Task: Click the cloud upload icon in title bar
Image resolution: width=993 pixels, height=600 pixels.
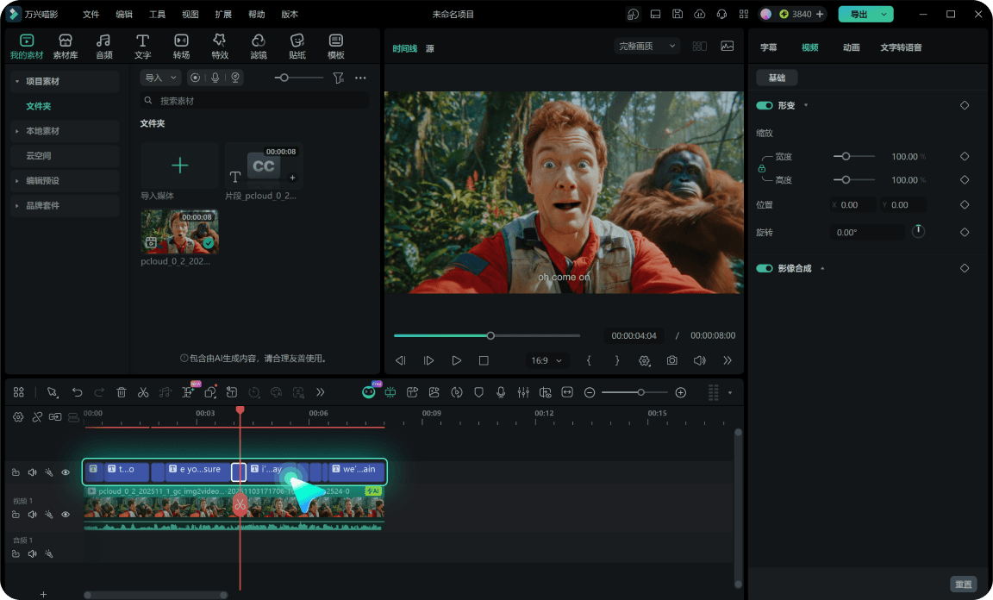Action: click(699, 14)
